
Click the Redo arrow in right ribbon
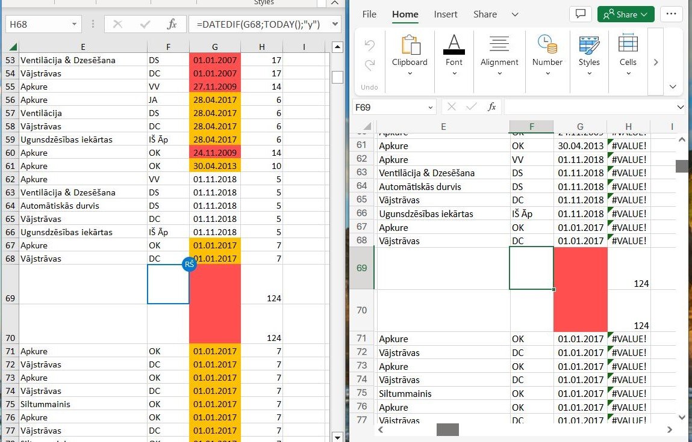(x=369, y=65)
